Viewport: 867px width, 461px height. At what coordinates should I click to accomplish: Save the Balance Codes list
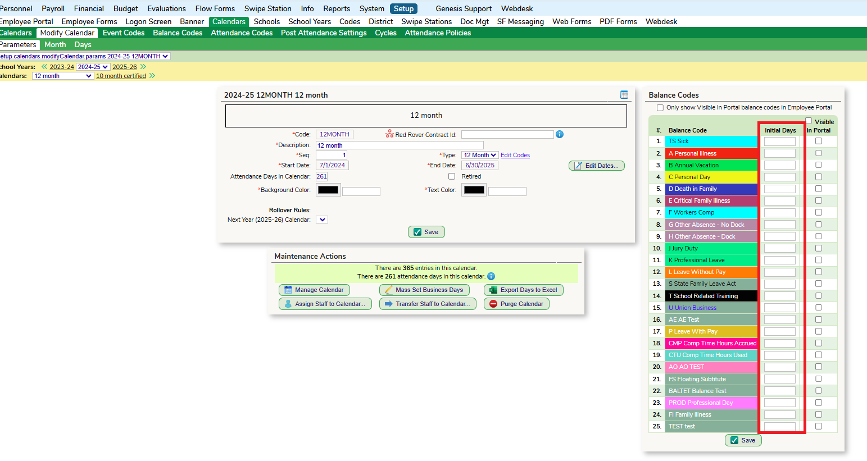tap(743, 440)
